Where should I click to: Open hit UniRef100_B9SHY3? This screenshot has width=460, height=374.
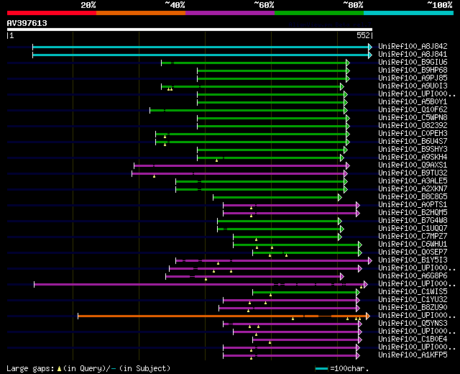tap(413, 149)
